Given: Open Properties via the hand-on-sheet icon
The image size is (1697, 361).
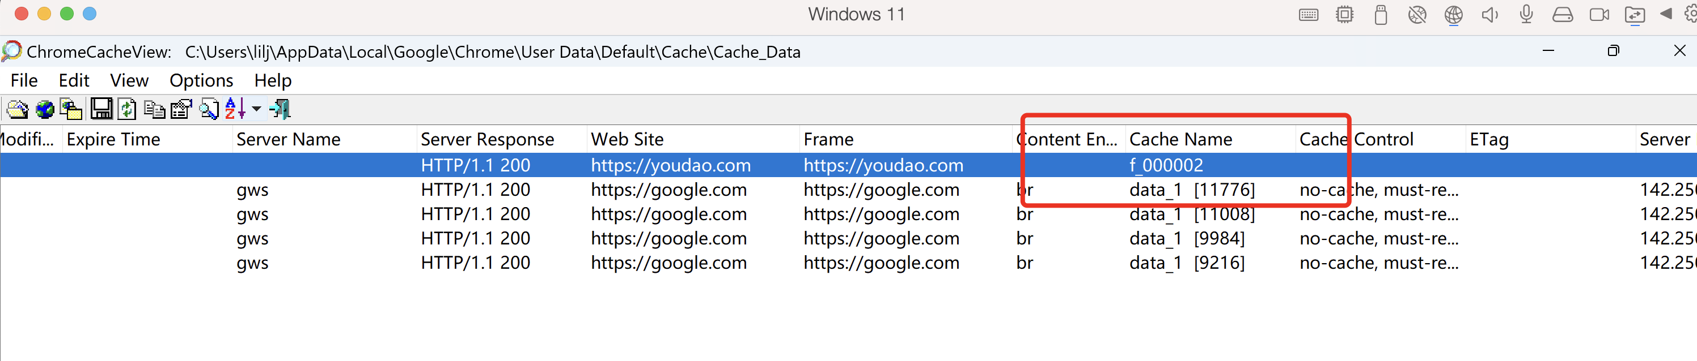Looking at the screenshot, I should (181, 109).
